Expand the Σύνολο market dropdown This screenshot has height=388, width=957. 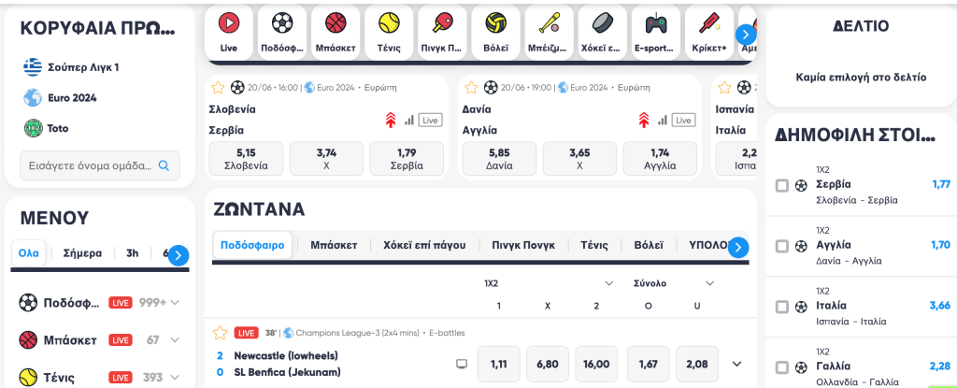pyautogui.click(x=709, y=283)
